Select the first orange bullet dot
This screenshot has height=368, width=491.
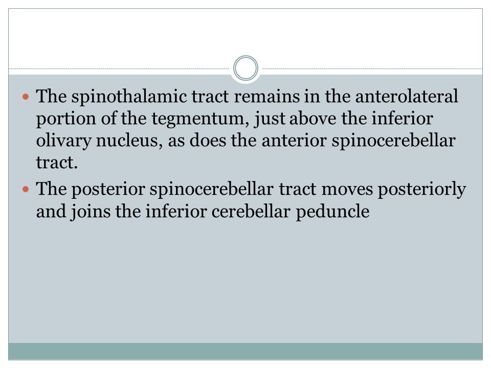pyautogui.click(x=26, y=97)
